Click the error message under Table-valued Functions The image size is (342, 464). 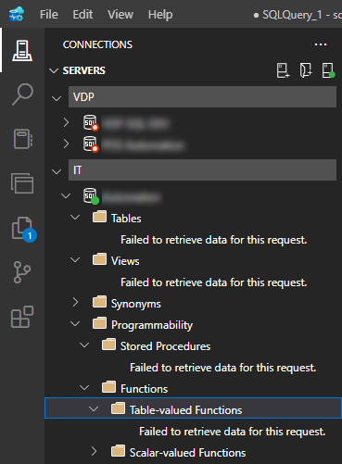click(233, 432)
